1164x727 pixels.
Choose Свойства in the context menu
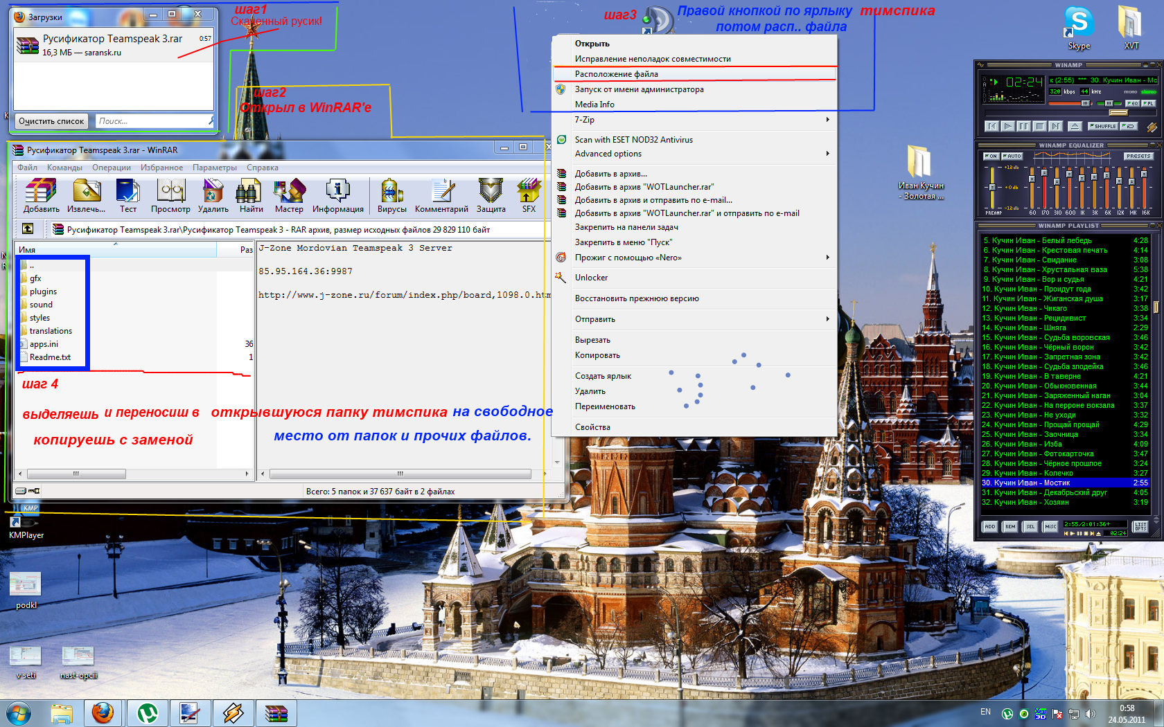click(694, 427)
